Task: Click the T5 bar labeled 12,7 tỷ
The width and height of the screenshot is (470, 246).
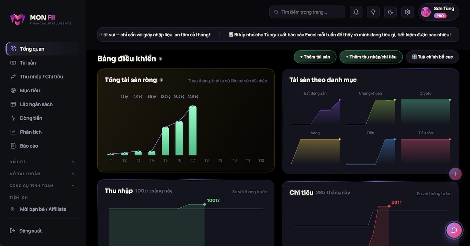Action: [165, 141]
